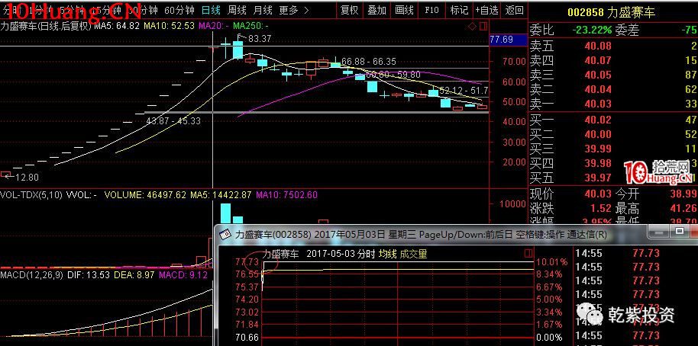Select the 买二 40.00 order row

click(613, 135)
